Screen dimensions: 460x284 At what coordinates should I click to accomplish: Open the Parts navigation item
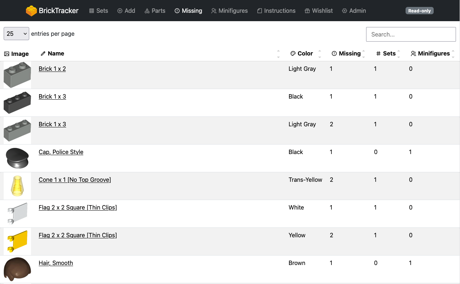point(155,11)
